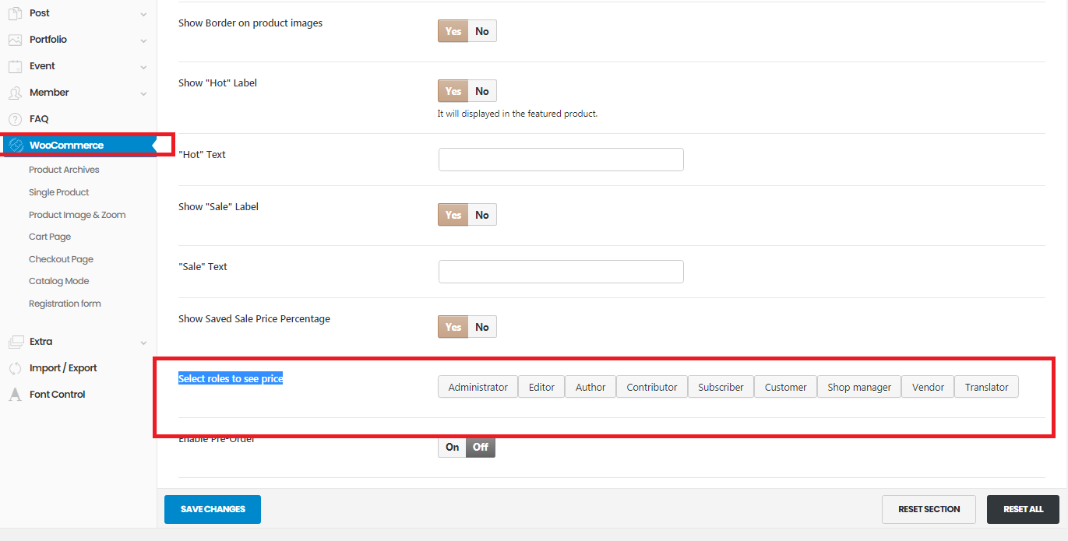The image size is (1068, 541).
Task: Open Catalog Mode submenu
Action: 59,281
